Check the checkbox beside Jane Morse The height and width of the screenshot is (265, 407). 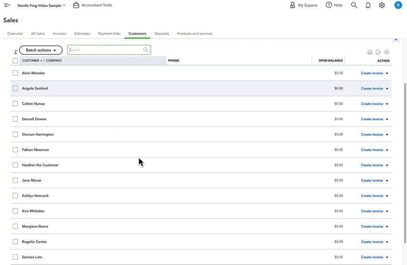(15, 180)
